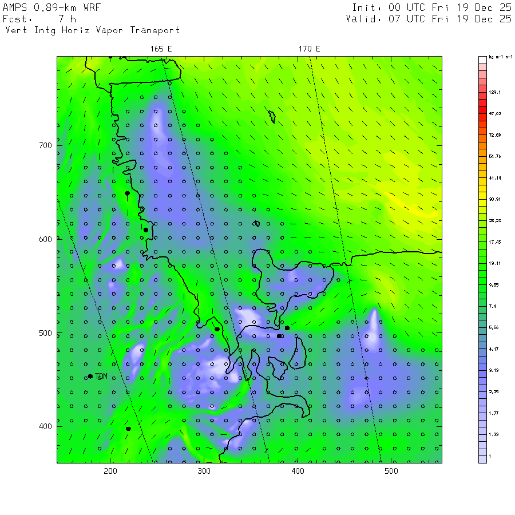
Task: Select the 97.02 colorbar value
Action: (x=494, y=114)
